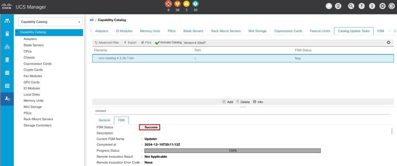
Task: Open the user profile icon in header
Action: tap(329, 7)
